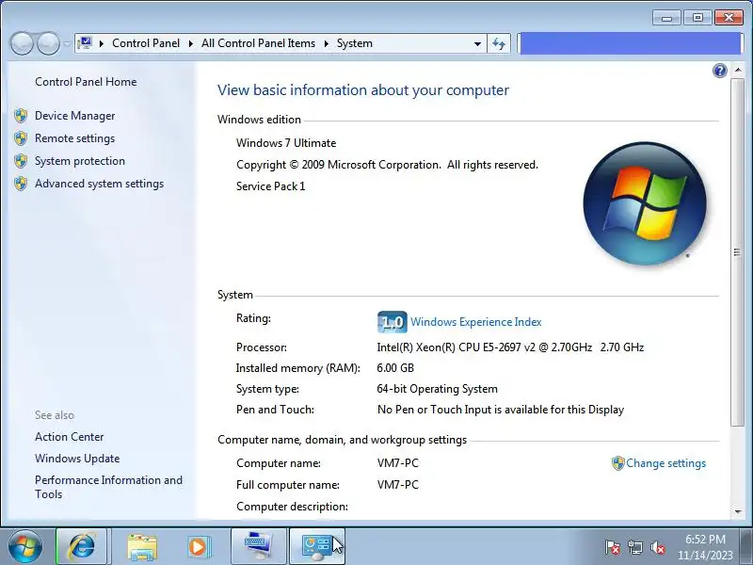The height and width of the screenshot is (565, 753).
Task: Click the Service Pack 1 text
Action: coord(270,186)
